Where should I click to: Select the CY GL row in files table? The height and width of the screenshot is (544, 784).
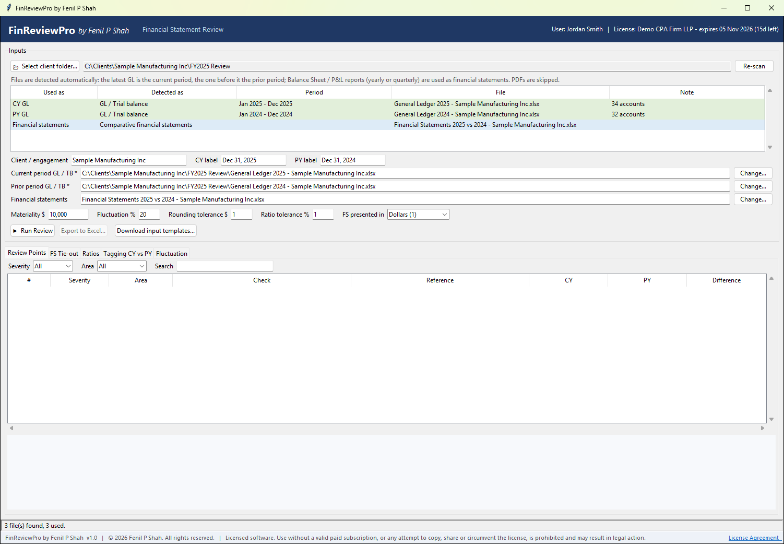pyautogui.click(x=387, y=104)
